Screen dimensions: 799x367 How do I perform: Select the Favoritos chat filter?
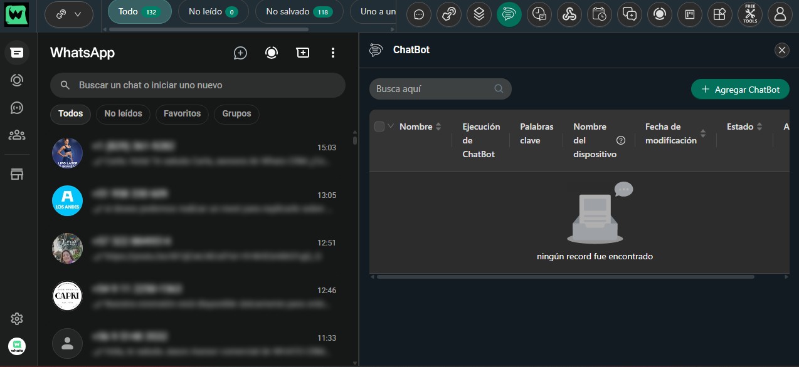182,113
